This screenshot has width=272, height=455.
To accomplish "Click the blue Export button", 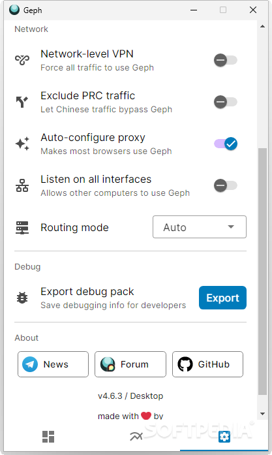I will 222,298.
